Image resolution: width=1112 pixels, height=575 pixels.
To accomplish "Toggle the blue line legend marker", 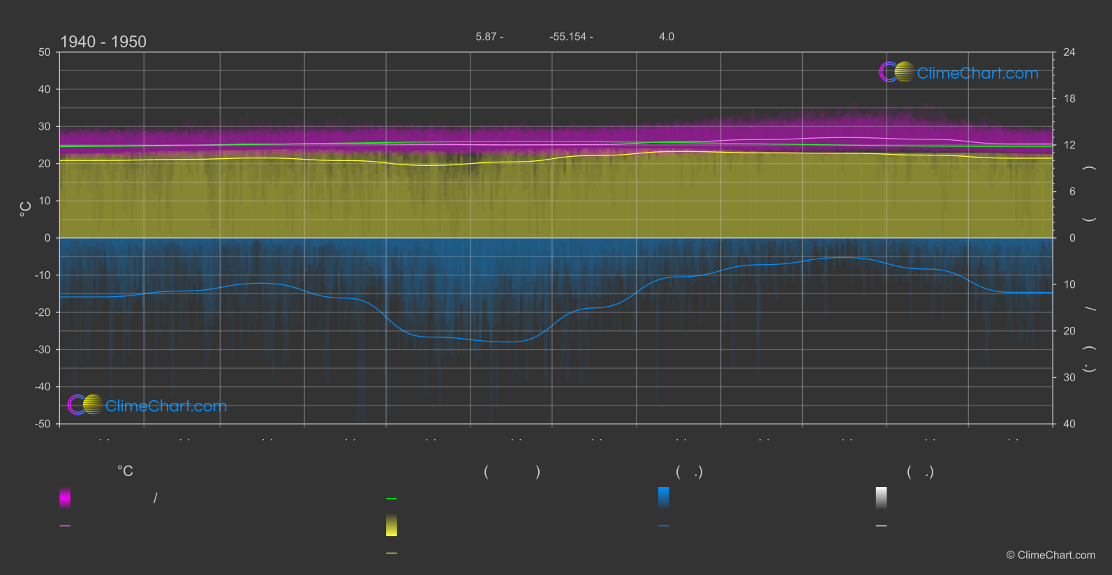I will (664, 526).
